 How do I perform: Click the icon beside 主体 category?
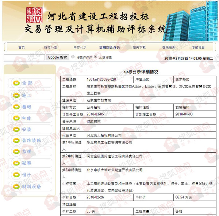click(x=16, y=118)
